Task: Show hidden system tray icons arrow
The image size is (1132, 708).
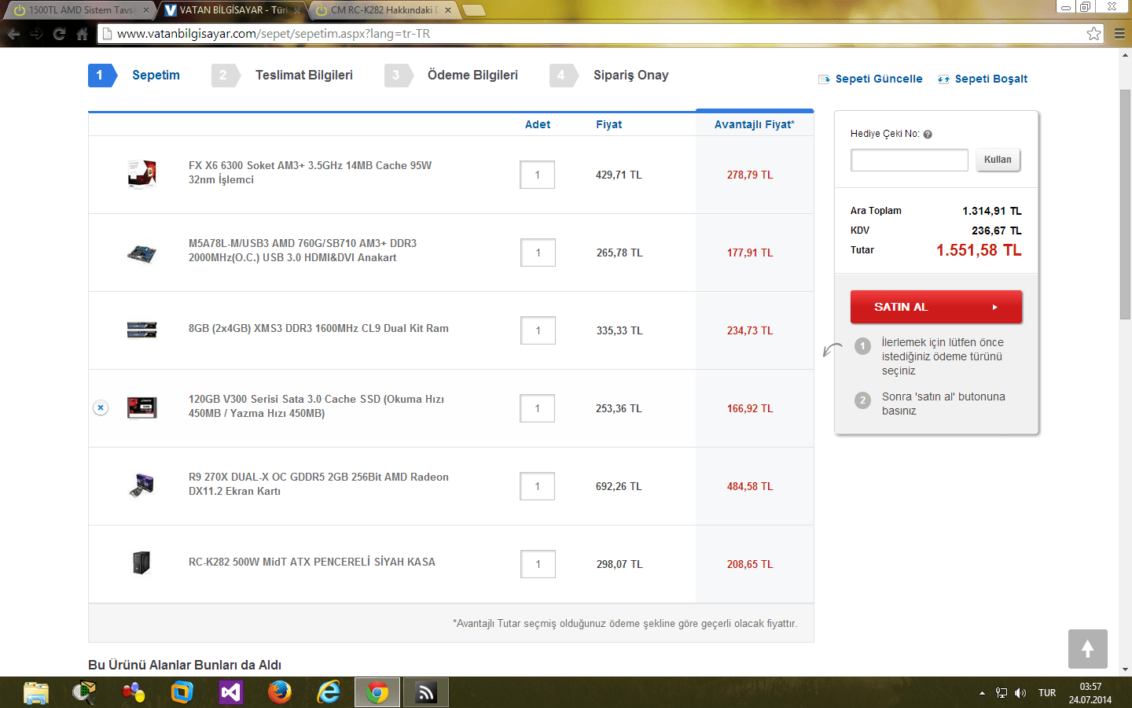Action: click(x=982, y=693)
